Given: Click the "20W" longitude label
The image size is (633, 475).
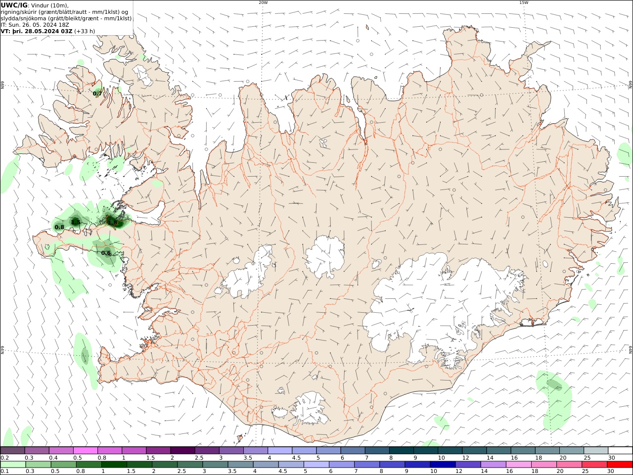Looking at the screenshot, I should 263,2.
